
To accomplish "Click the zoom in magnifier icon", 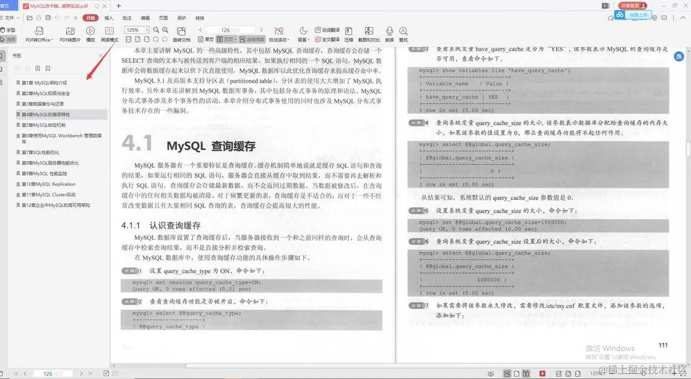I will [x=166, y=30].
